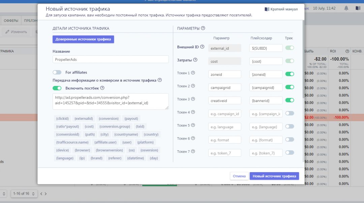Click the Название input field

(111, 59)
